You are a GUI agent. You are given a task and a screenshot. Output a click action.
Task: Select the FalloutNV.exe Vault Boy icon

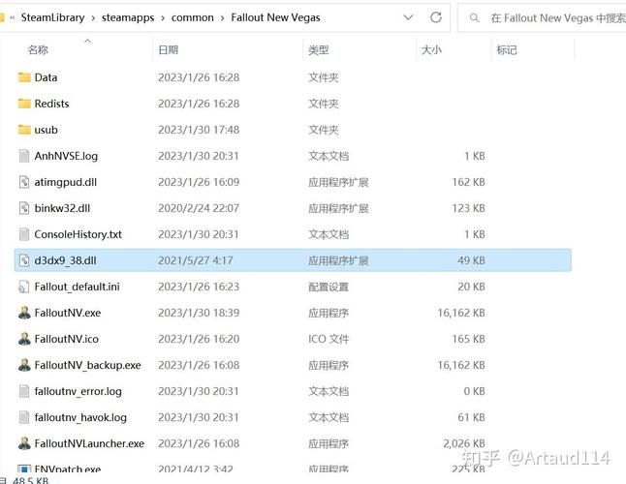pyautogui.click(x=25, y=313)
